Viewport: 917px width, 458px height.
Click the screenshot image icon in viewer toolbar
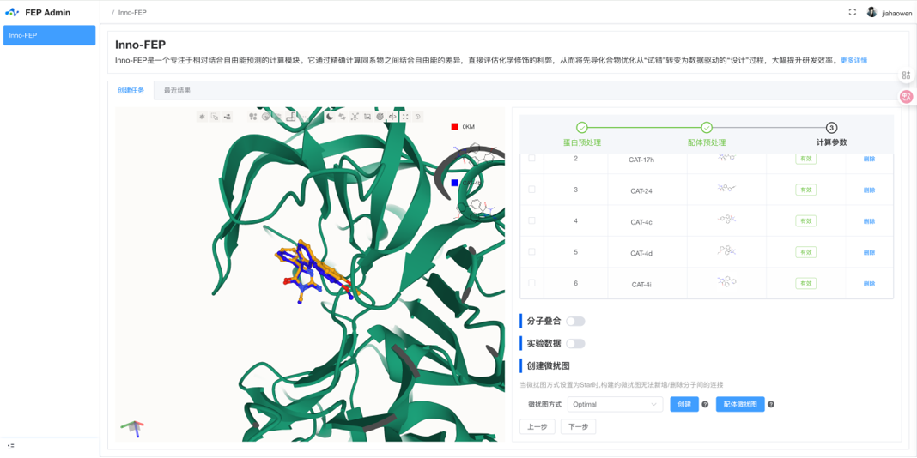point(367,117)
